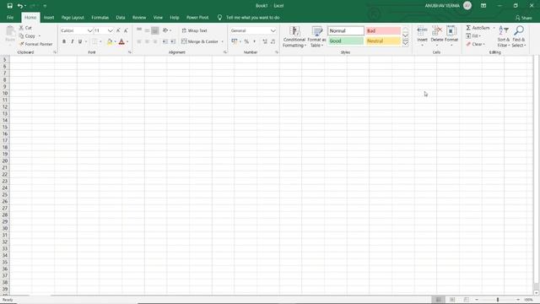This screenshot has height=304, width=540.
Task: Open Sort & Filter menu
Action: 503,36
